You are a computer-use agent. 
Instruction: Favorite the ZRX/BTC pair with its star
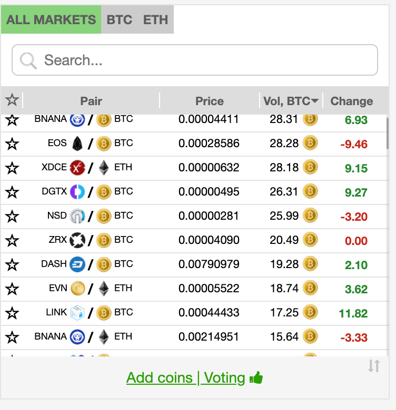click(x=12, y=241)
